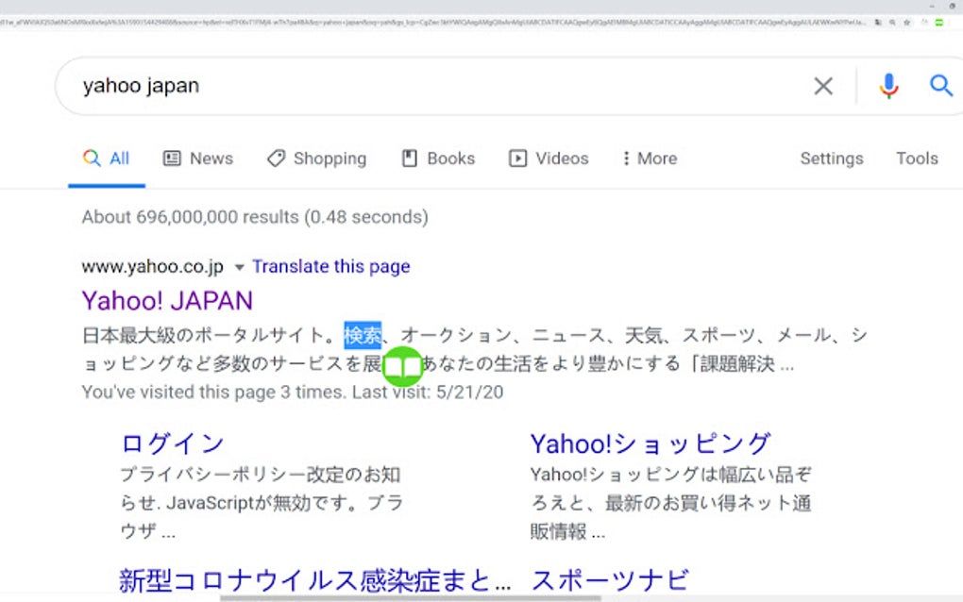This screenshot has height=602, width=963.
Task: Select the Videos tab icon
Action: [x=517, y=158]
